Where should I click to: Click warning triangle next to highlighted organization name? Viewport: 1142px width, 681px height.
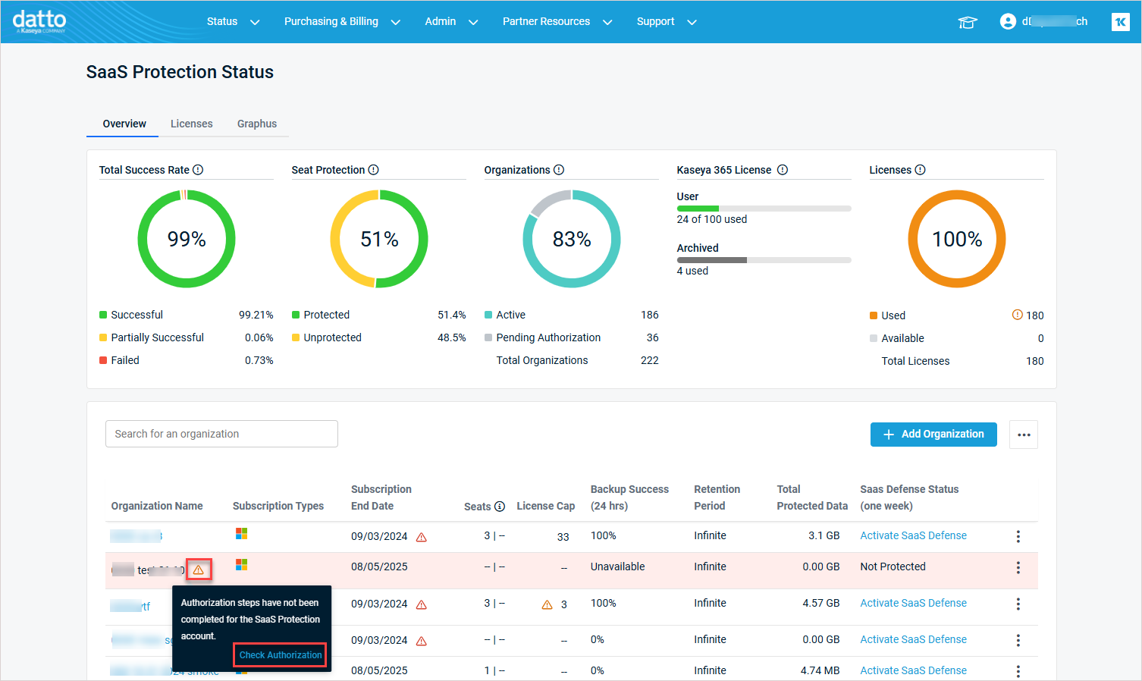click(199, 570)
